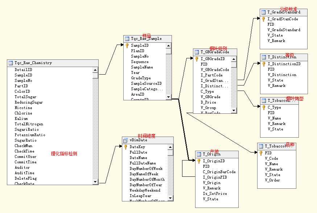317x213 pixels.
Task: Click primary key icon beside SampleID in Tqc_Raw_Sample
Action: (x=127, y=46)
